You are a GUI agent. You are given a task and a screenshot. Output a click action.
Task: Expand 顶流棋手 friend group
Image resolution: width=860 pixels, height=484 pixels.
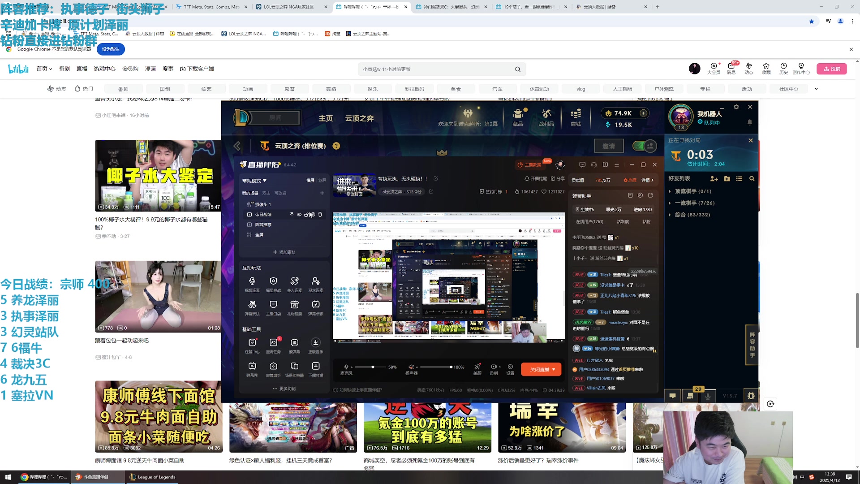670,191
